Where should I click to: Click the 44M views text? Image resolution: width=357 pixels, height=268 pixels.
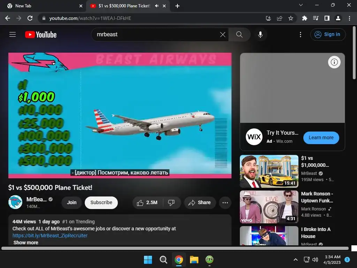point(24,222)
